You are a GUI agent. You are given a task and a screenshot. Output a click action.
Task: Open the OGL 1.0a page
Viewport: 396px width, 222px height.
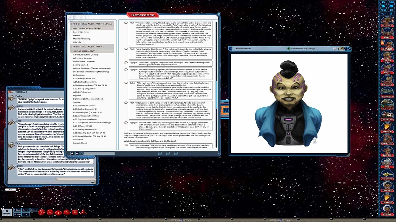pos(77,42)
